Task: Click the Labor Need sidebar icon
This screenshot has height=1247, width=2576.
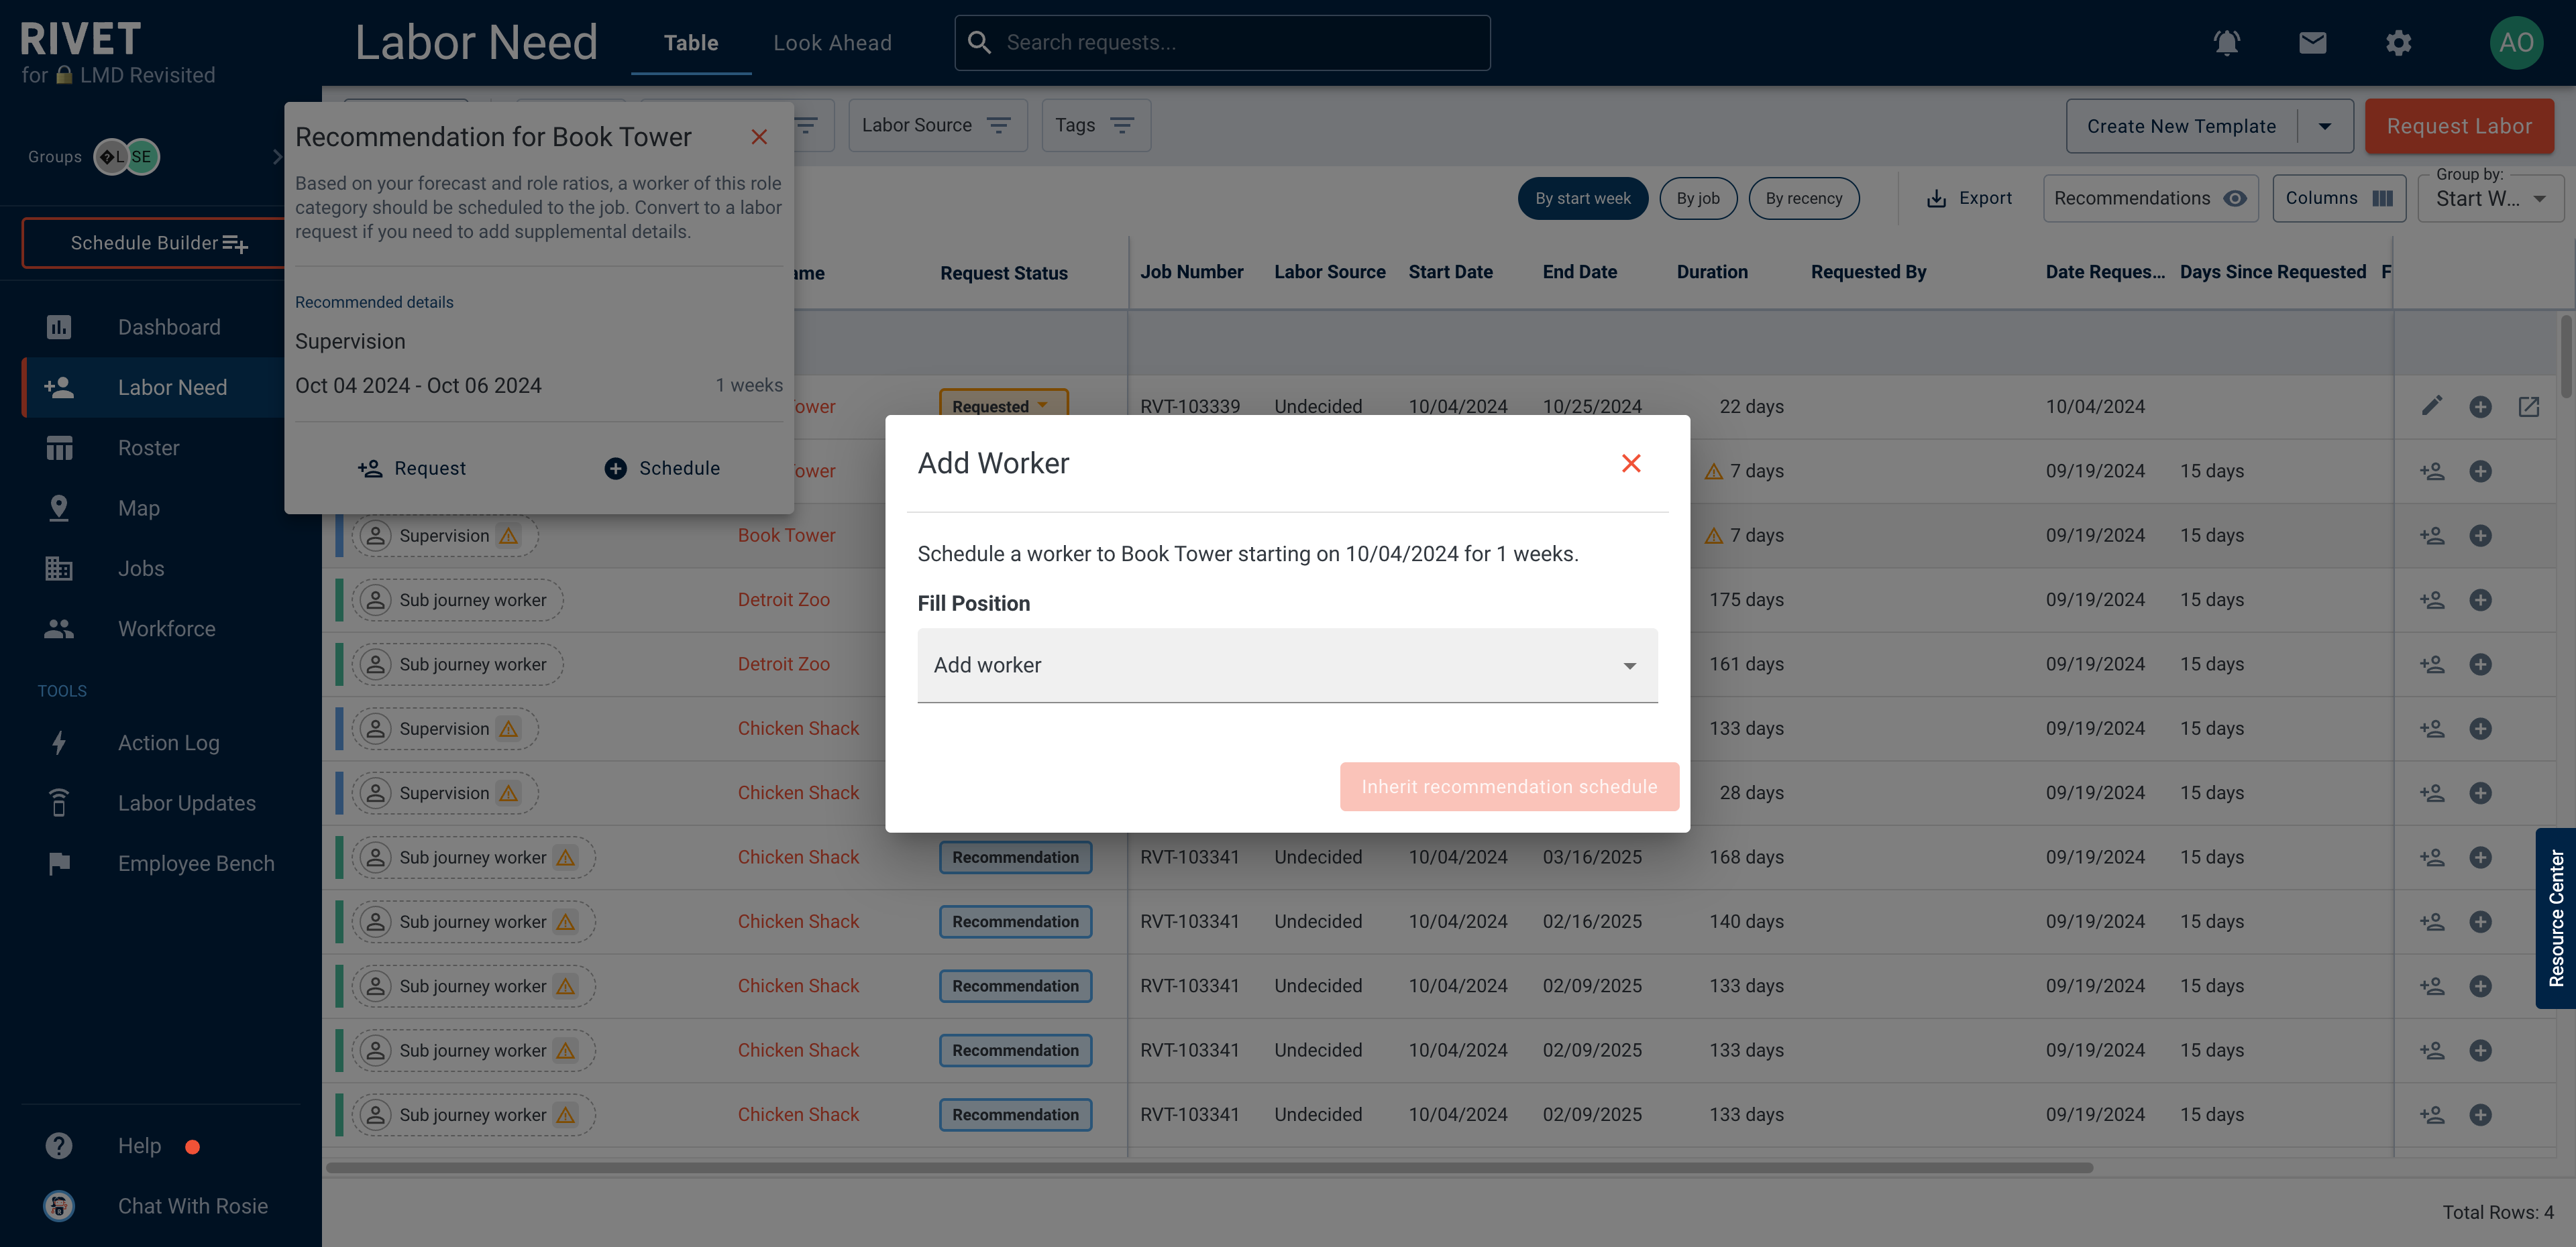Action: 58,389
